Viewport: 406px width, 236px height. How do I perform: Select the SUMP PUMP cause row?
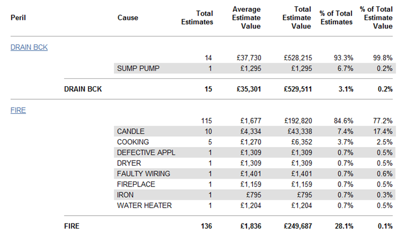[x=138, y=68]
